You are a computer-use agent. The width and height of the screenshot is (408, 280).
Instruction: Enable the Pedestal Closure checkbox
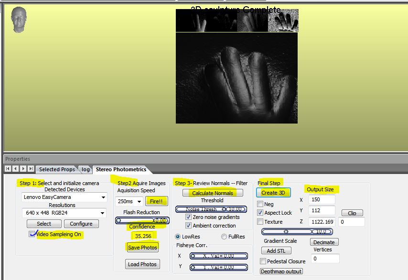pos(263,261)
